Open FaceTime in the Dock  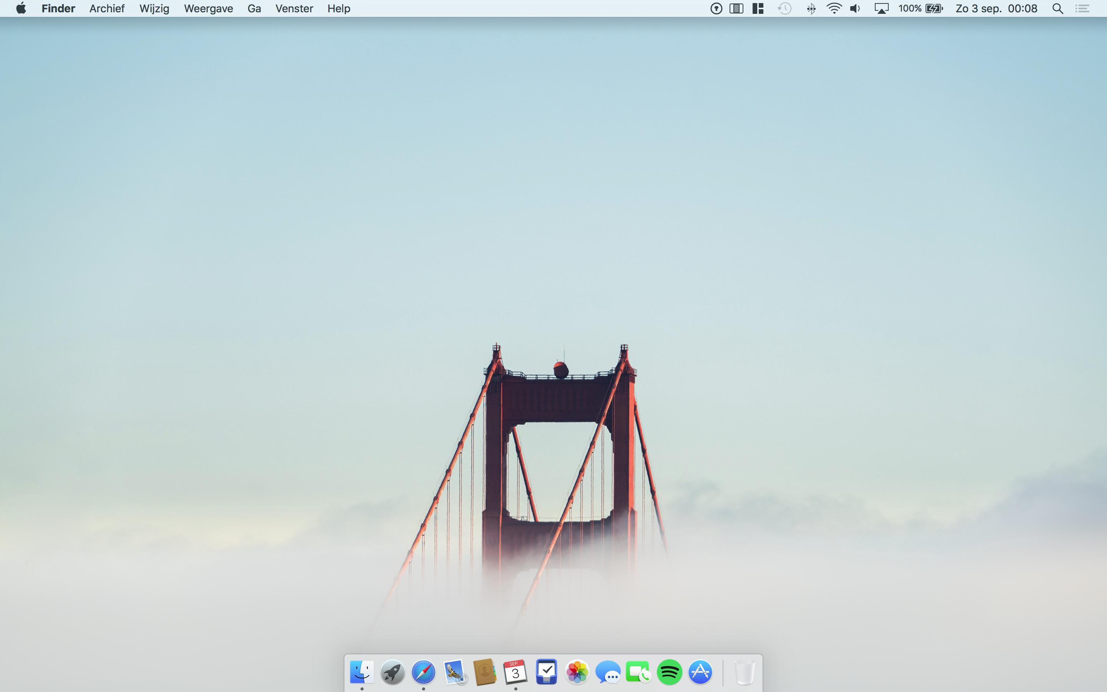click(638, 672)
